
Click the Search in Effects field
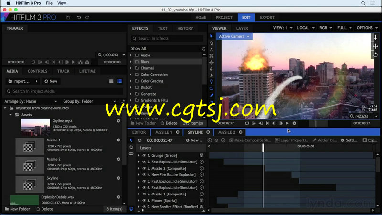pos(167,38)
